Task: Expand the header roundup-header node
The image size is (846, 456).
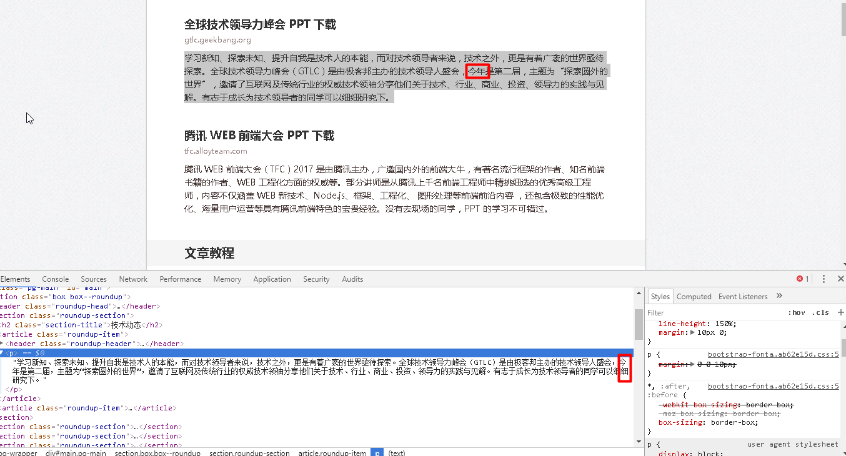Action: (1, 344)
